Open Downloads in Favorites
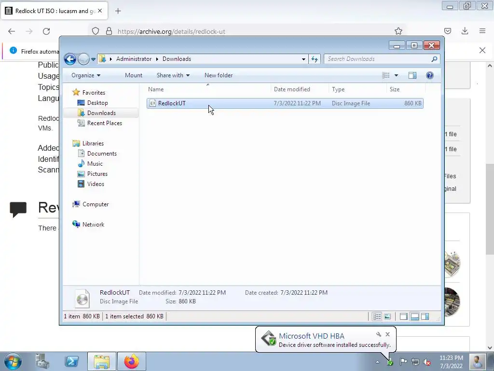The image size is (494, 371). 101,113
